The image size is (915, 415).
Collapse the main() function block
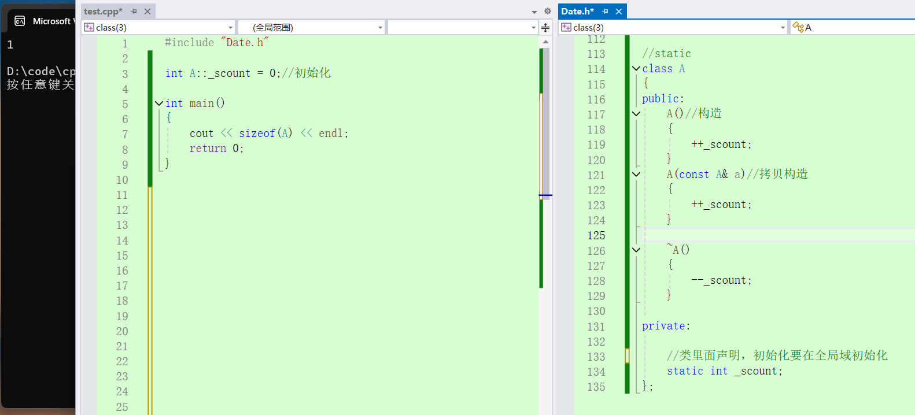point(159,103)
